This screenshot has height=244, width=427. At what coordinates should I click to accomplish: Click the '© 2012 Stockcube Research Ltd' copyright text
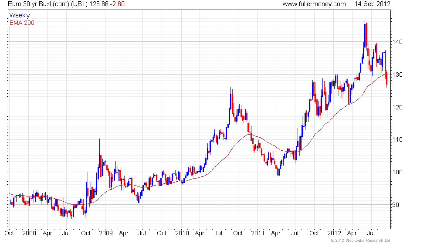[360, 241]
